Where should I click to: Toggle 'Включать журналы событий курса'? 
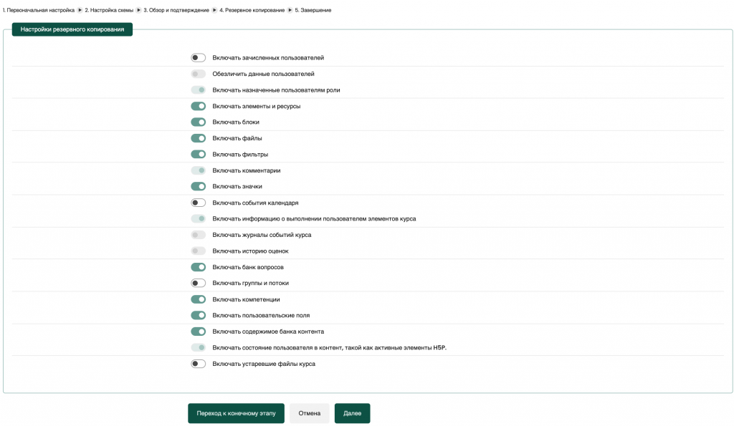pos(198,234)
